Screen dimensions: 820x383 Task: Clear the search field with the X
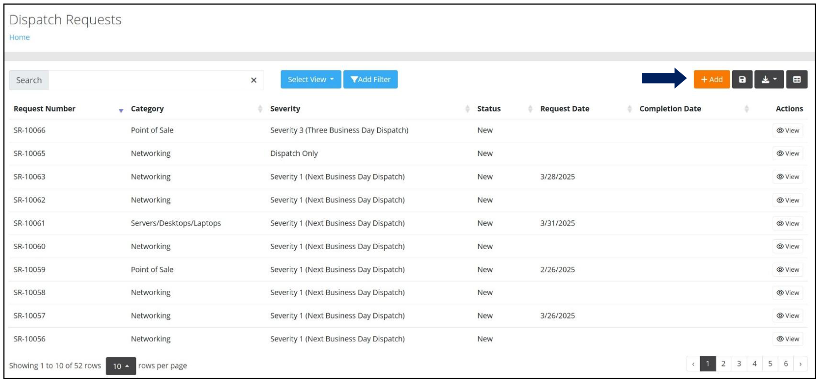point(253,80)
